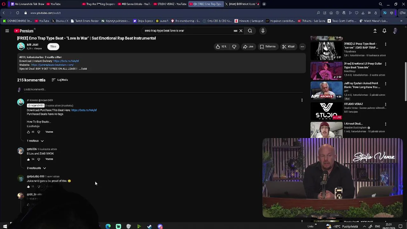Expand the description with ...lisää
407x229 pixels.
pyautogui.click(x=83, y=69)
